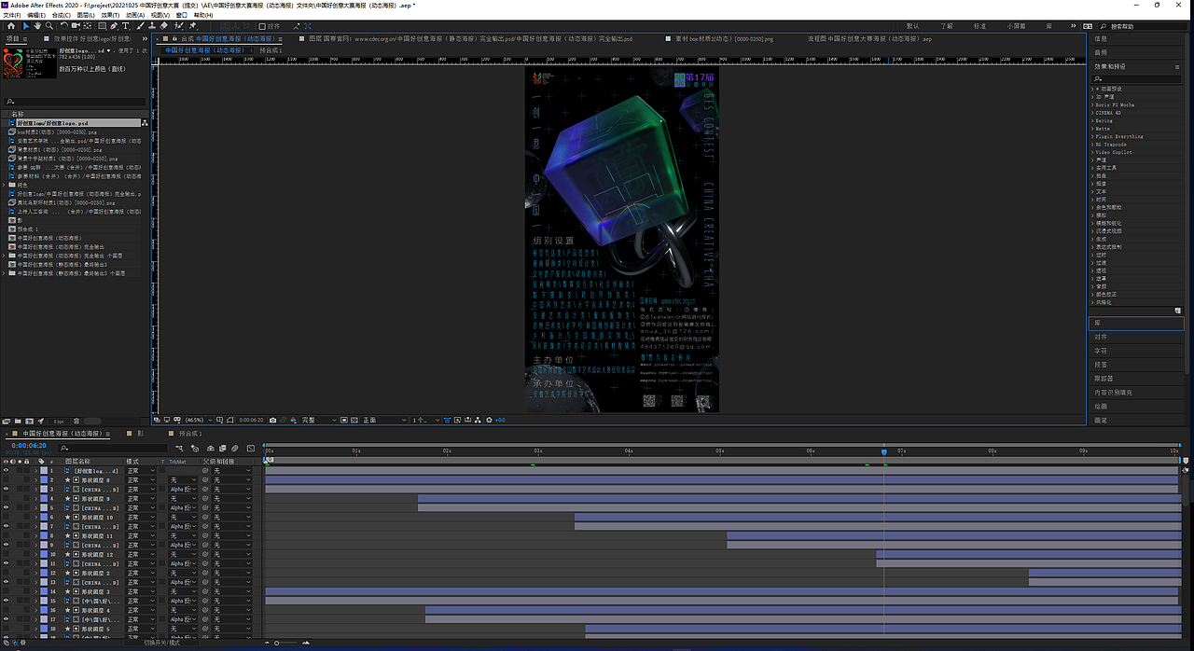Select the Clone Stamp tool
Viewport: 1194px width, 651px height.
152,26
